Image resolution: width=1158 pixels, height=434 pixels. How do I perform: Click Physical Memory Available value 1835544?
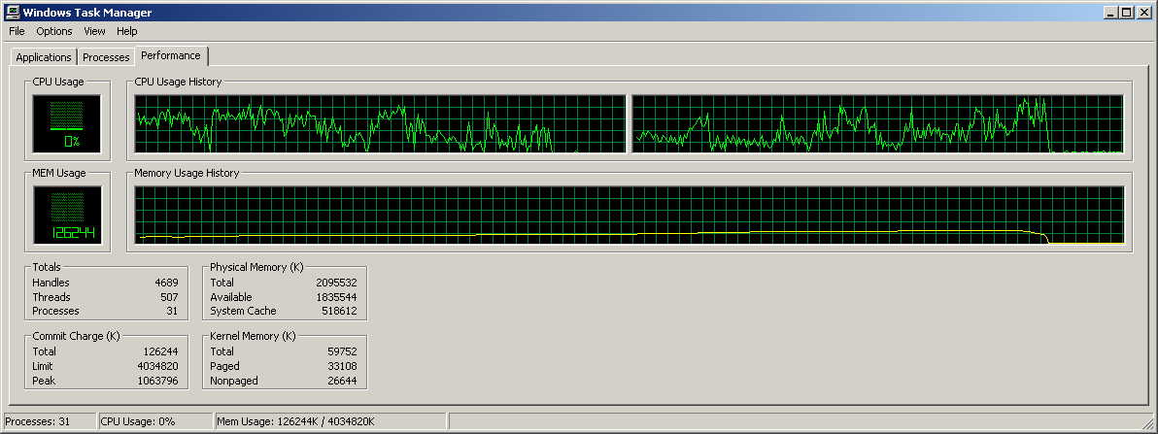pyautogui.click(x=336, y=297)
